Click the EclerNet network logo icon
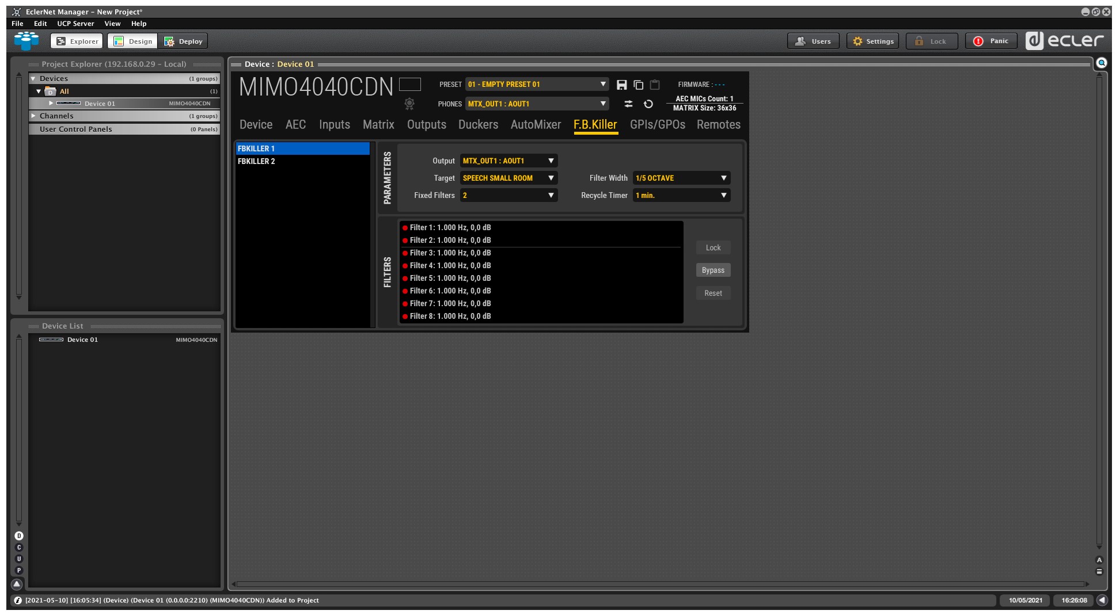 (x=26, y=41)
